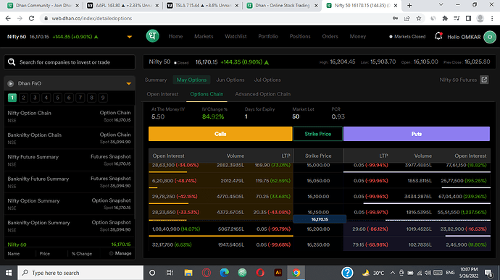Open Nifty 50 Futures external link icon
This screenshot has width=500, height=280.
coord(484,80)
